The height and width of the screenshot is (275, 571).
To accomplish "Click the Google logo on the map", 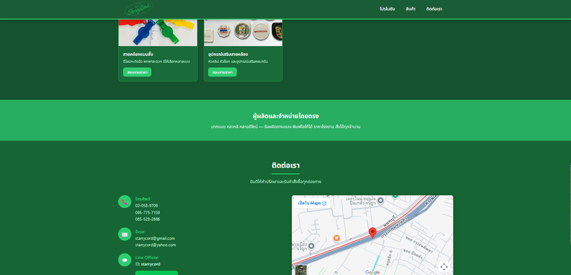I will click(373, 272).
